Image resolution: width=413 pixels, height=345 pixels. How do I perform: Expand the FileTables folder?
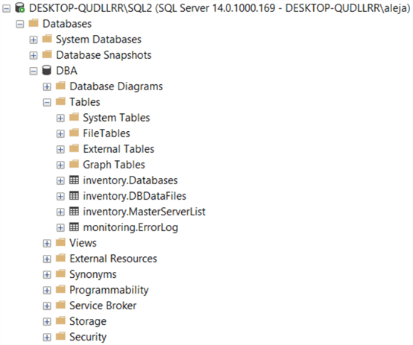pos(60,134)
